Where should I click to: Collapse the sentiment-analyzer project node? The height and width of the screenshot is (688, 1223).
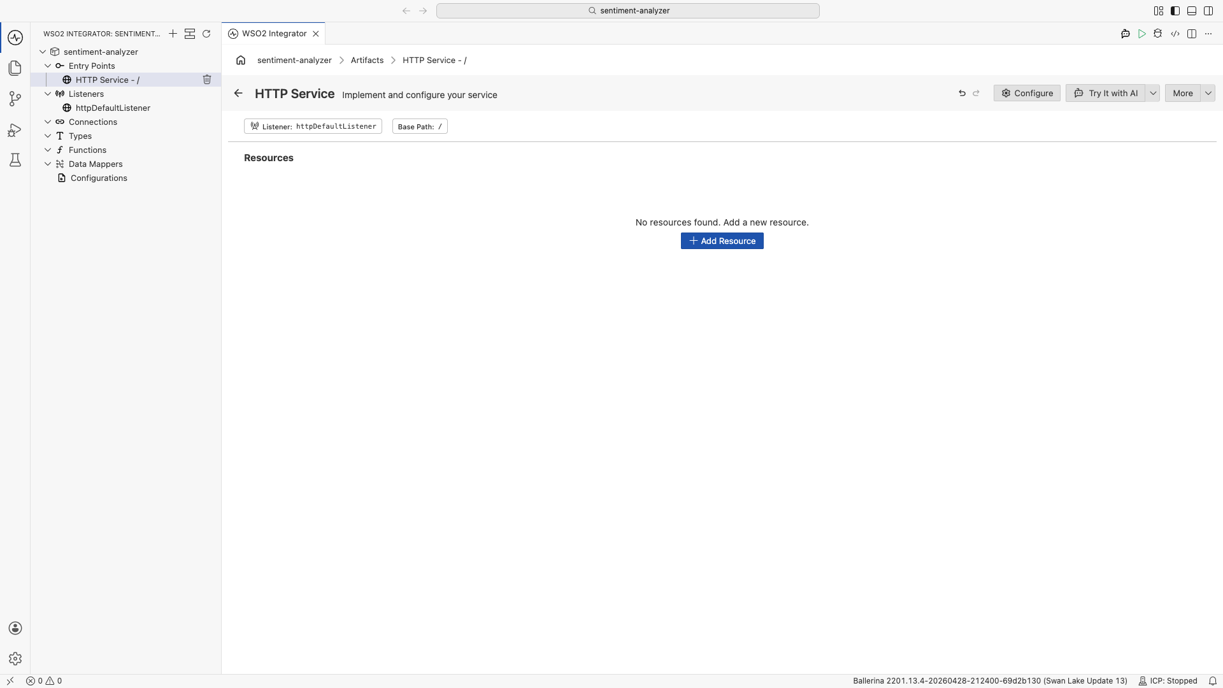coord(43,52)
